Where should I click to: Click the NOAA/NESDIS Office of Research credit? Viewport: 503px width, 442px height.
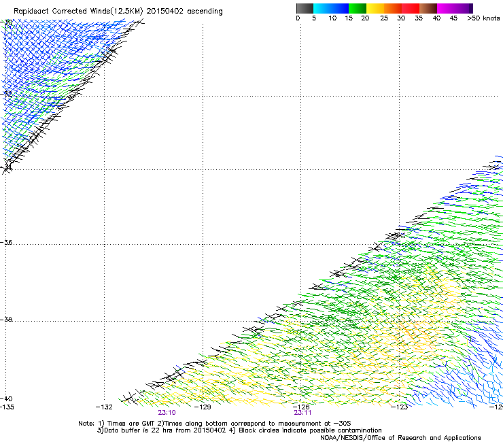pyautogui.click(x=400, y=438)
